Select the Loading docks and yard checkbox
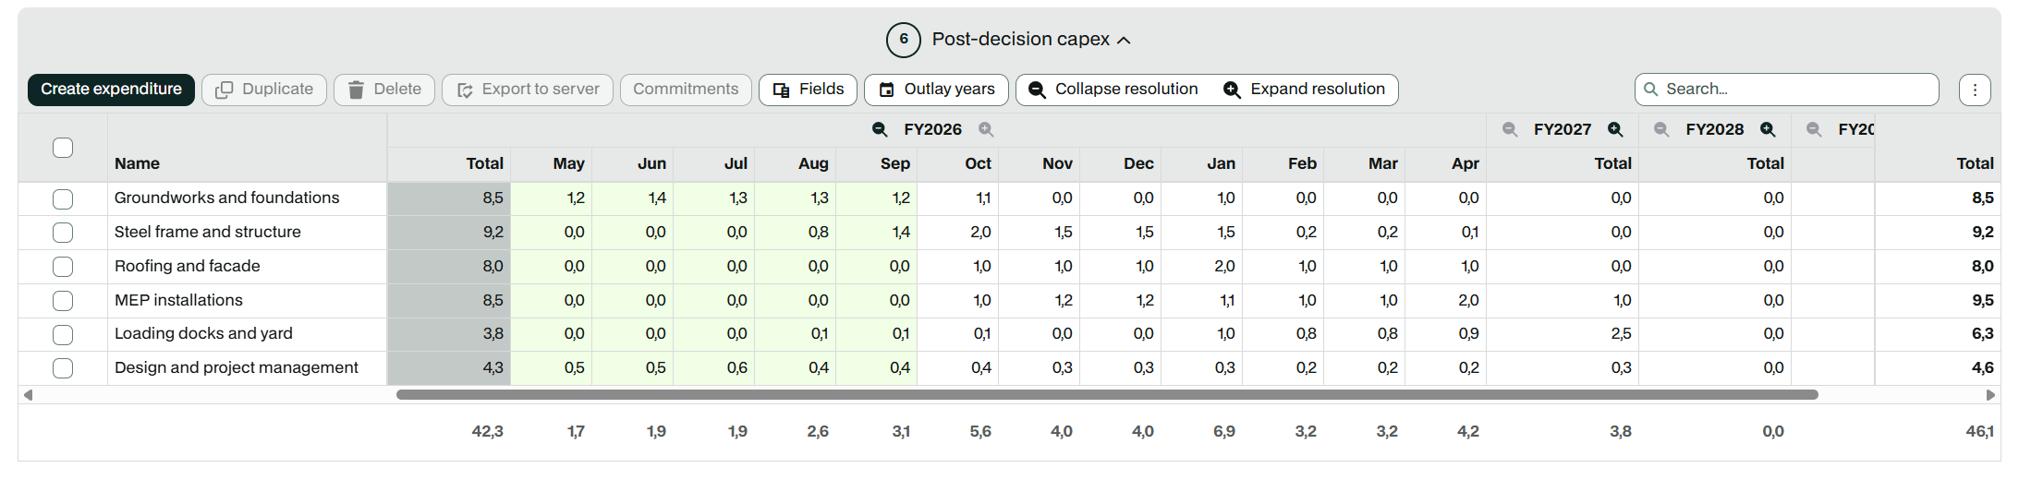The width and height of the screenshot is (2019, 480). [x=63, y=334]
